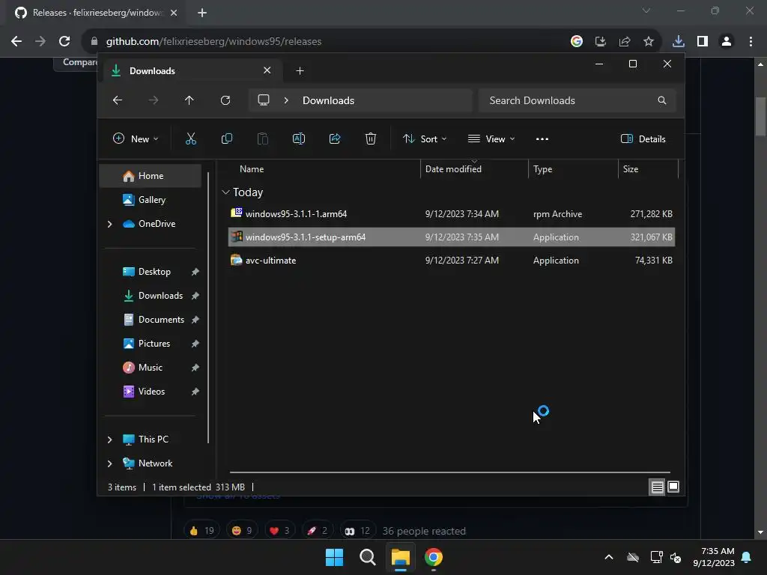Screen dimensions: 767x575
Task: Switch to details list view icon in status bar
Action: click(657, 487)
